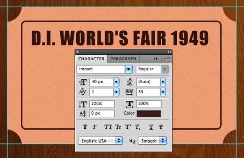This screenshot has width=244, height=158.
Task: Open the Impact font family dropdown
Action: tap(129, 69)
